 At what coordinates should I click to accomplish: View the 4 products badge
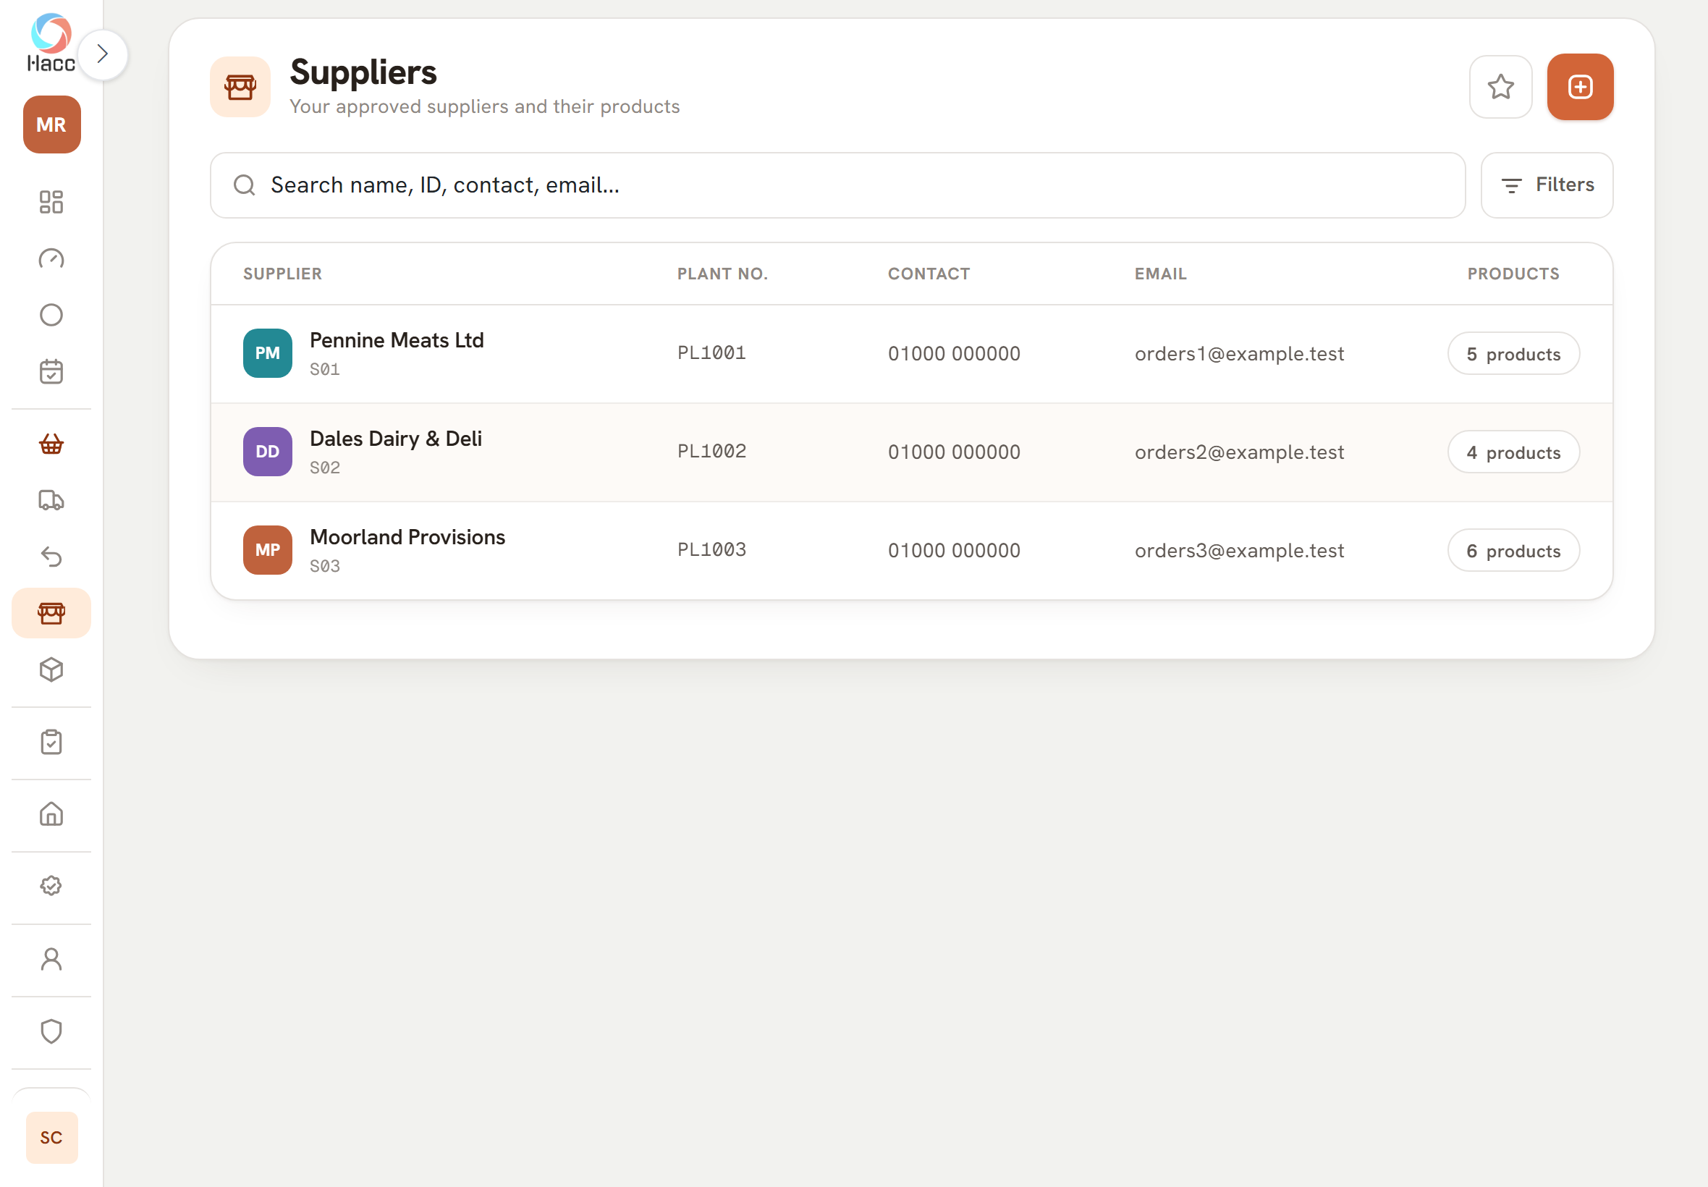pyautogui.click(x=1513, y=452)
